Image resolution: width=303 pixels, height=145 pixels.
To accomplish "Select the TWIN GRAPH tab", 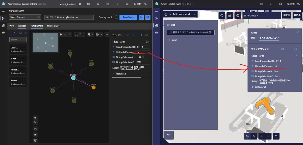I will click(x=37, y=26).
